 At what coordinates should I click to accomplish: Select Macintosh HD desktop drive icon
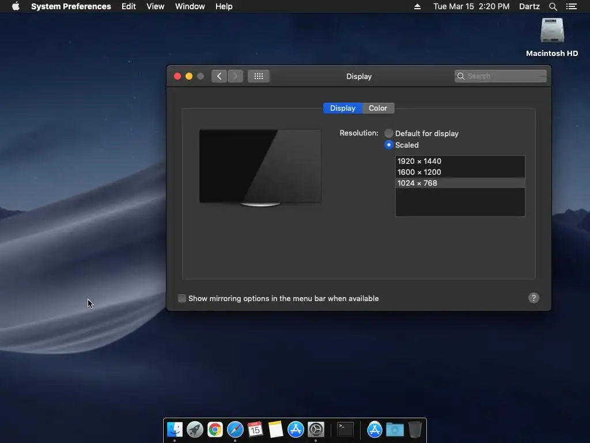click(x=552, y=30)
